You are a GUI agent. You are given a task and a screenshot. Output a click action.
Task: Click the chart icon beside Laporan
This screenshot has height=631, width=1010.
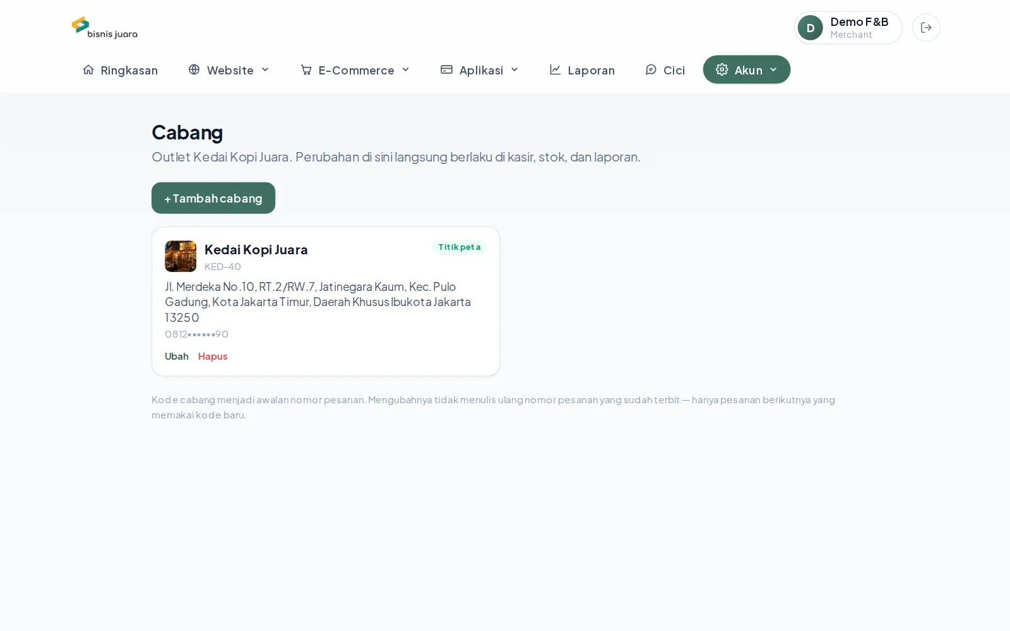click(555, 69)
